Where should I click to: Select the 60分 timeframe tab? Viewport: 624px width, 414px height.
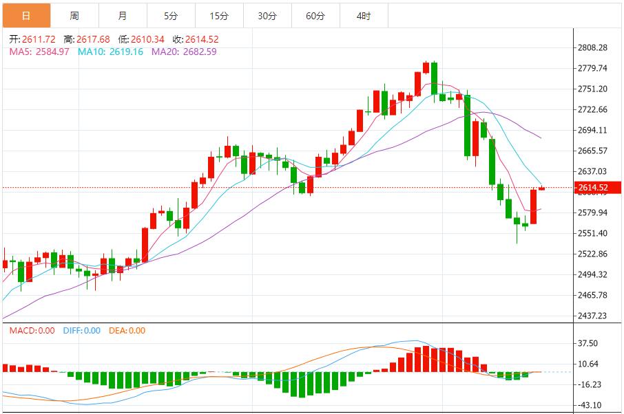[315, 16]
